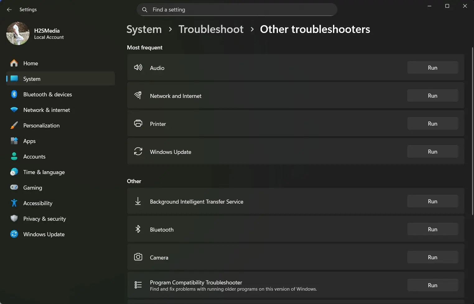Click the vertical scrollbar on the right

pyautogui.click(x=472, y=131)
